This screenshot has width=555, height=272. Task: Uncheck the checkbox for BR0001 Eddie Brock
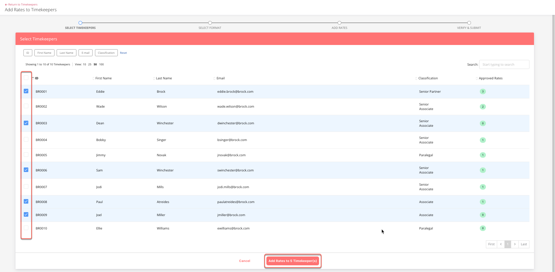26,91
